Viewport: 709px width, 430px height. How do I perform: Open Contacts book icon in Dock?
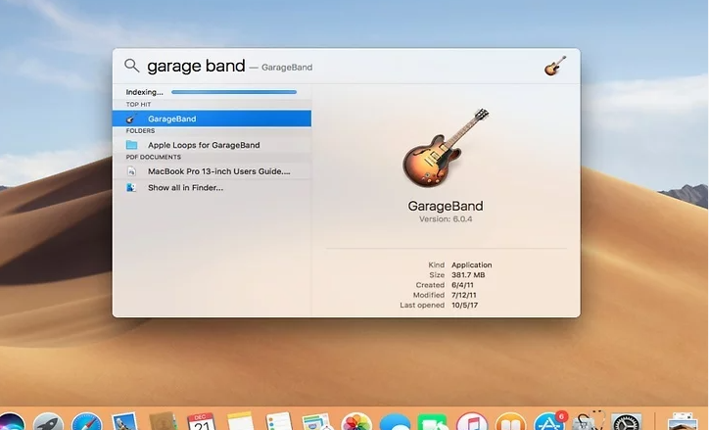click(163, 421)
